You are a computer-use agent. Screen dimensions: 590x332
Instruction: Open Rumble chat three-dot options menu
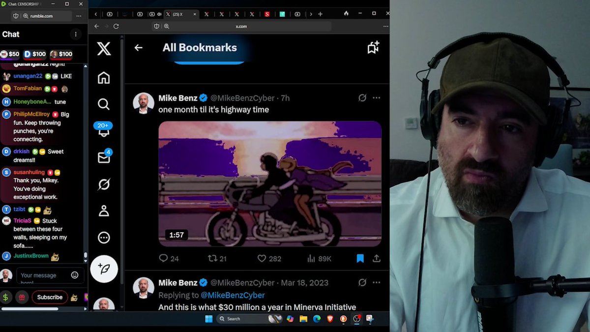coord(76,34)
